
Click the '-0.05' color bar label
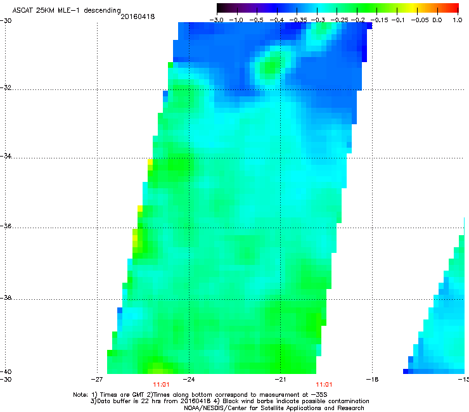coord(420,20)
